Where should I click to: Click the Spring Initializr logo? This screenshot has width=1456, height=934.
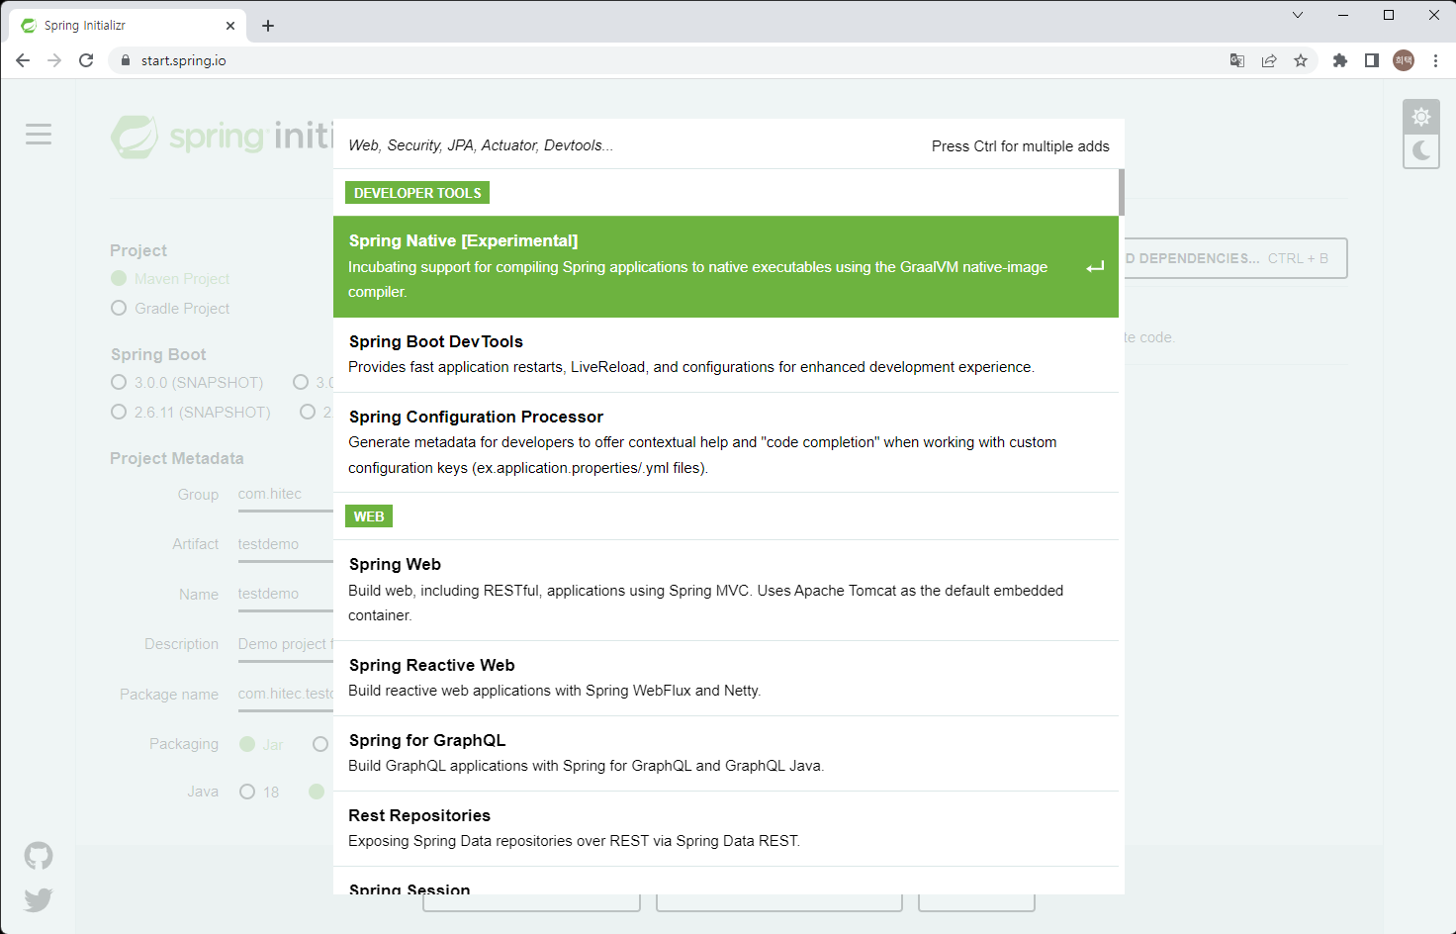(x=223, y=137)
